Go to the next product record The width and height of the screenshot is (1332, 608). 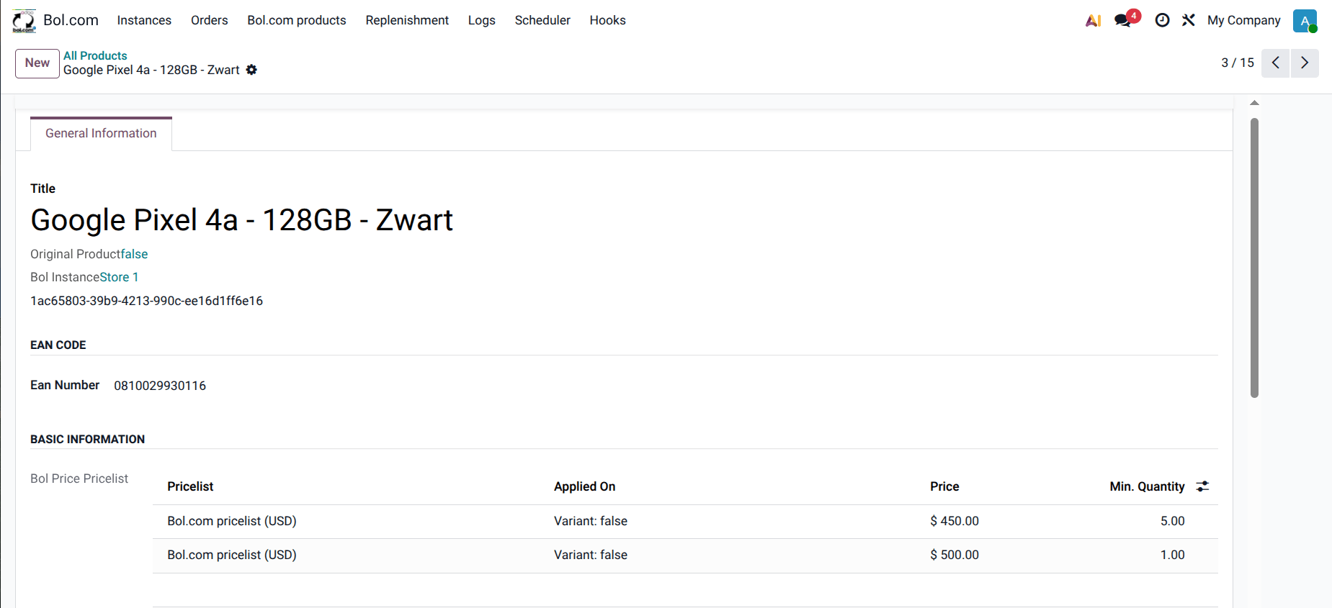[1305, 63]
